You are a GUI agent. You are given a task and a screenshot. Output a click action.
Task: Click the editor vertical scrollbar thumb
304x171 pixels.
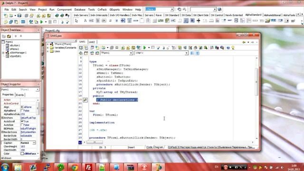[x=256, y=82]
